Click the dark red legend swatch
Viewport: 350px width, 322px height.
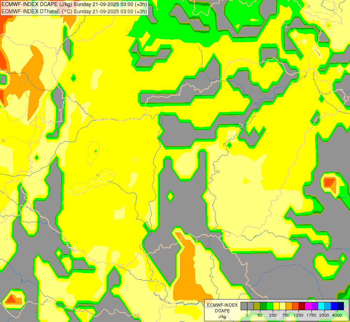click(x=302, y=306)
